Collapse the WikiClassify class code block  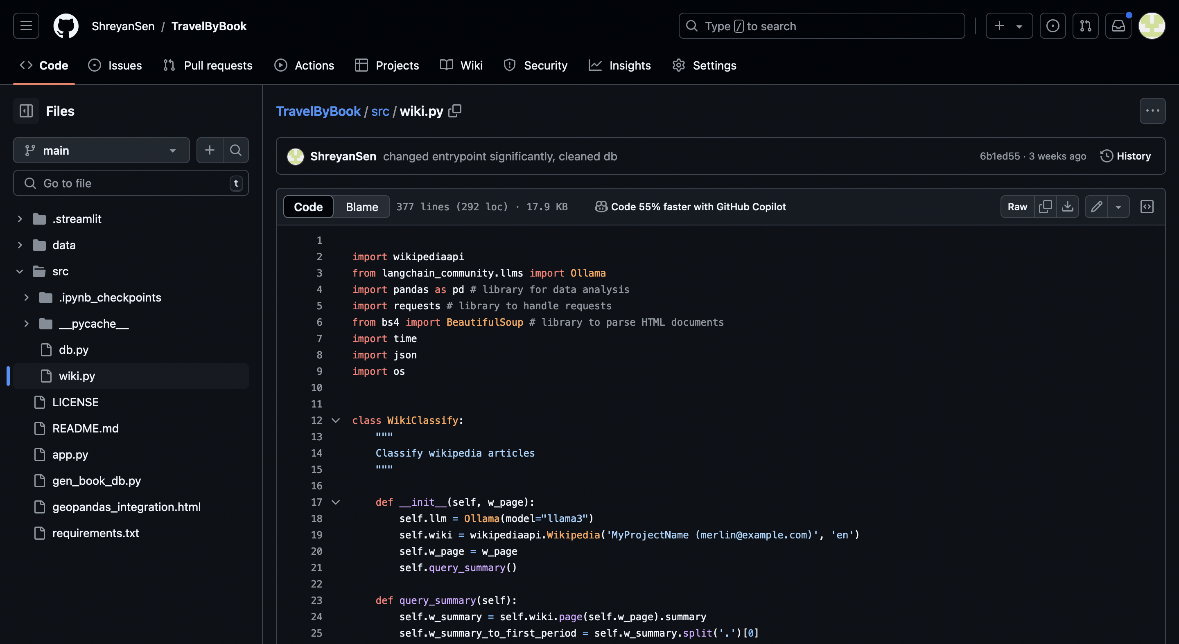click(x=336, y=420)
